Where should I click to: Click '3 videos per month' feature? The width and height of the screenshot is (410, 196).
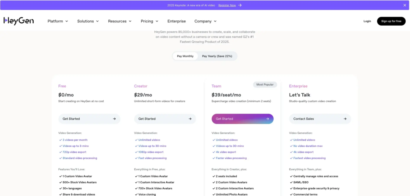(75, 140)
